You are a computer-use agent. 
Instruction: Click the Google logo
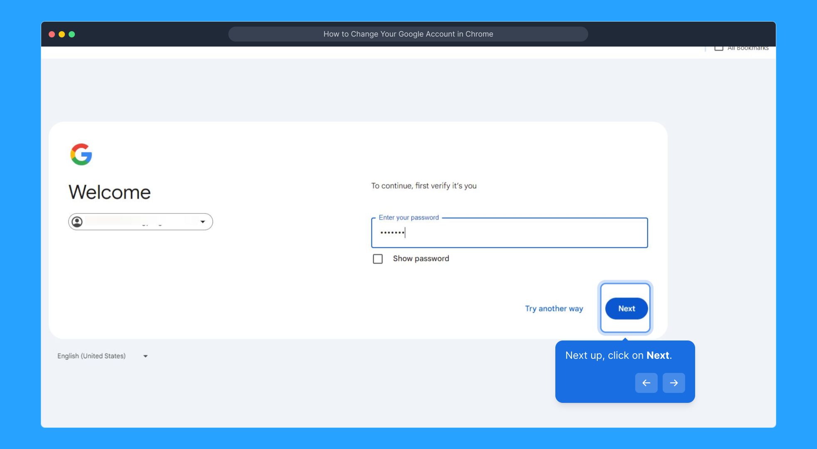pyautogui.click(x=81, y=155)
